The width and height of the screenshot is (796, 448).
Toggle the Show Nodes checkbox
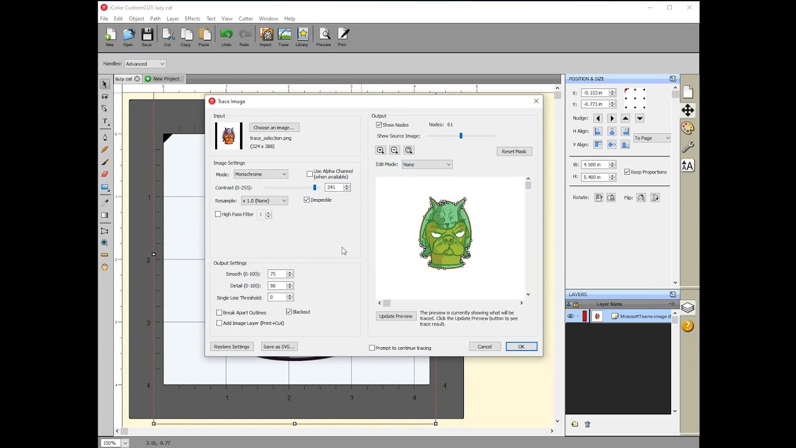click(379, 124)
